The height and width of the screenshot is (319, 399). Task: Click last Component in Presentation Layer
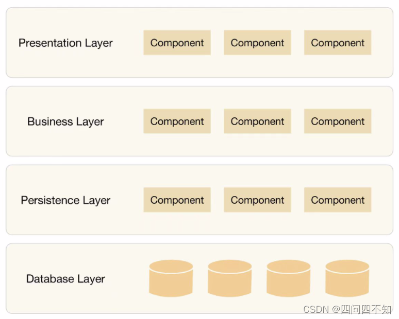pos(338,43)
